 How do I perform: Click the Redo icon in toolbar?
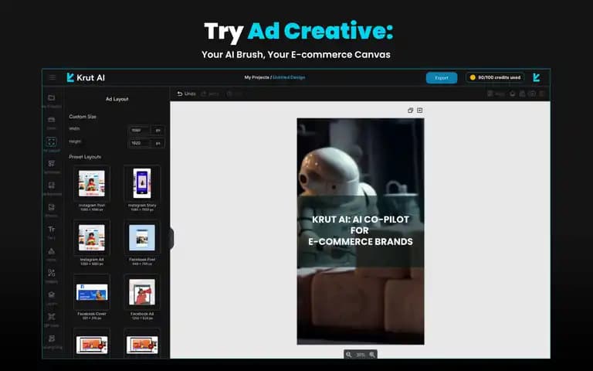coord(204,94)
